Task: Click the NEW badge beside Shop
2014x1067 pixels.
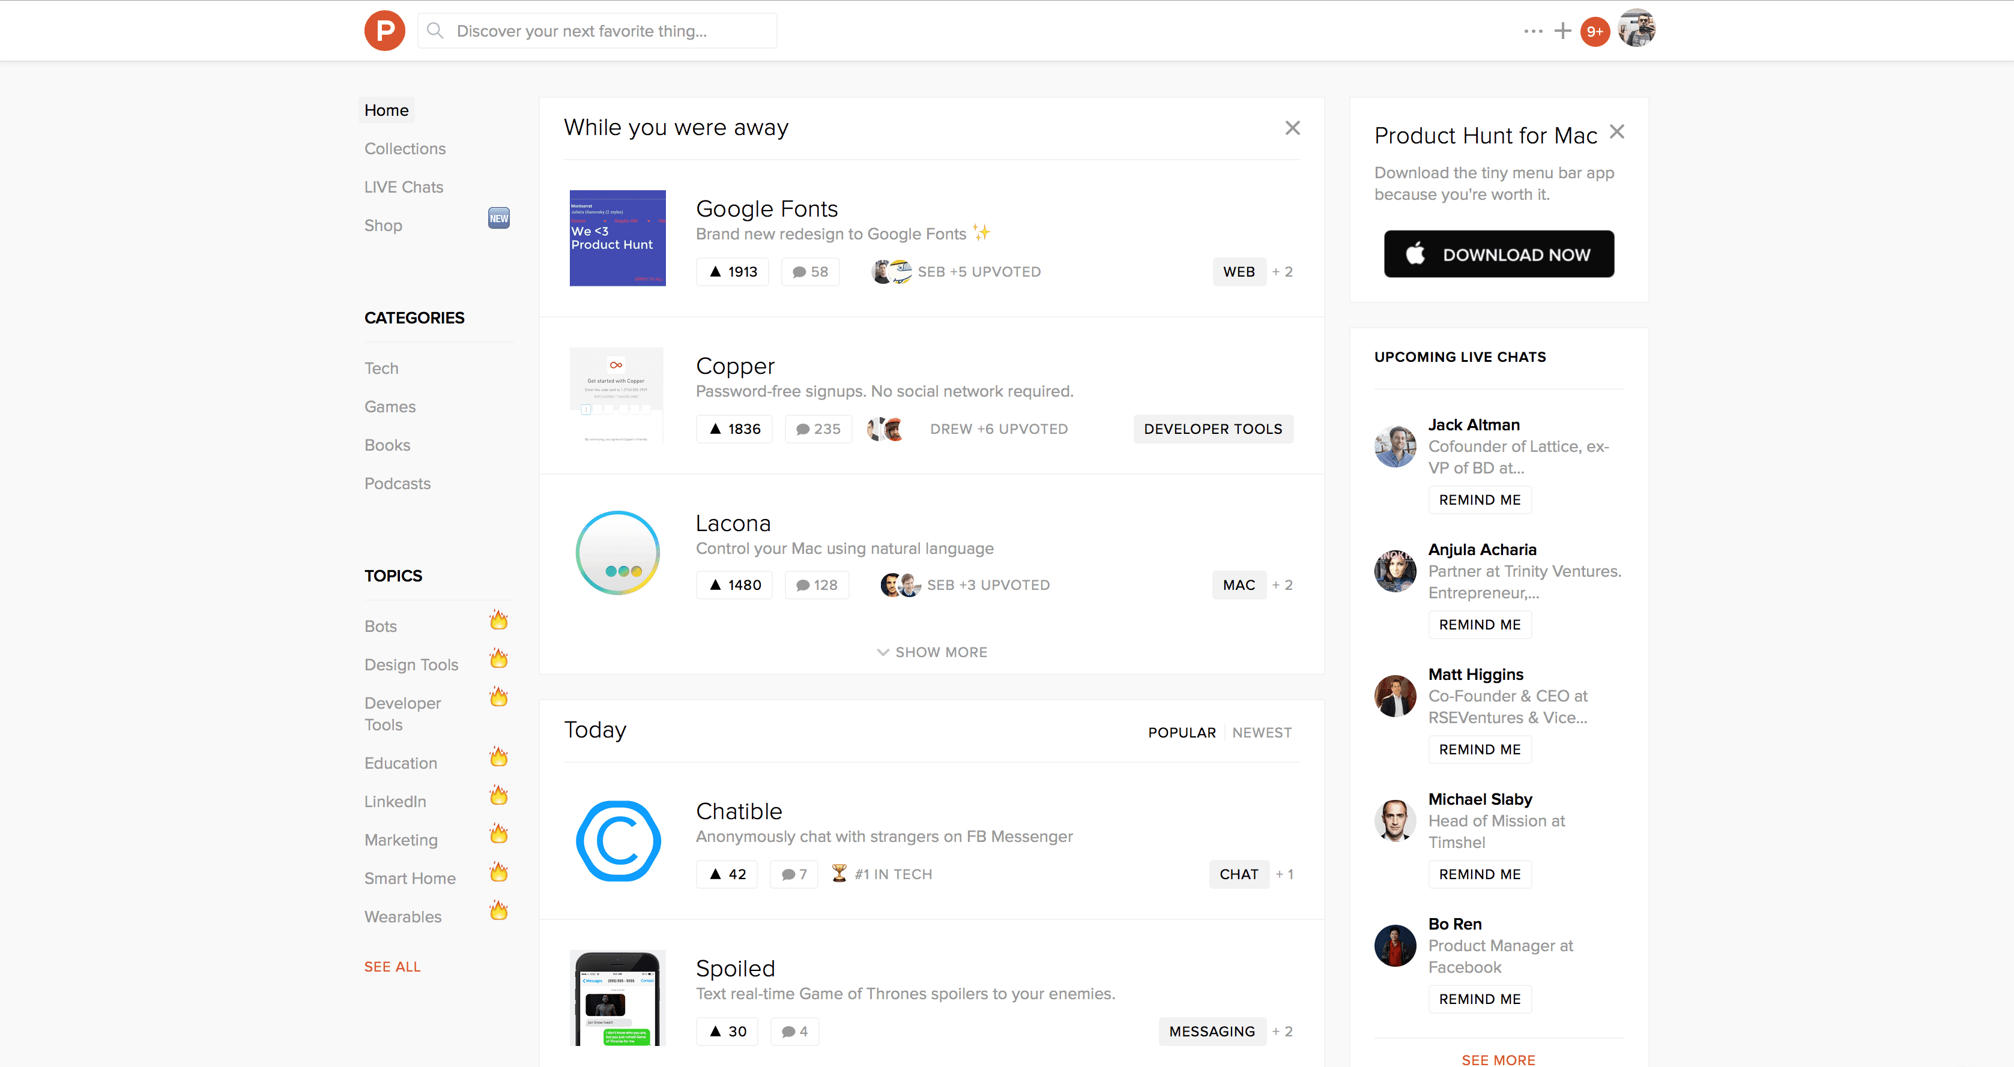Action: (x=499, y=218)
